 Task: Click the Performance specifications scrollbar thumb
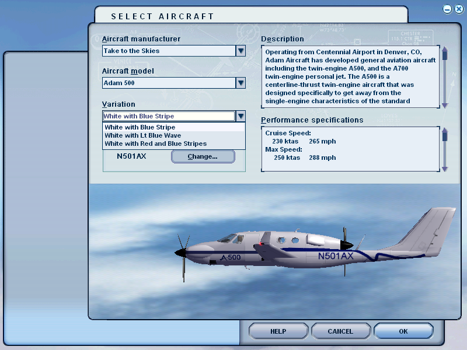pos(445,135)
